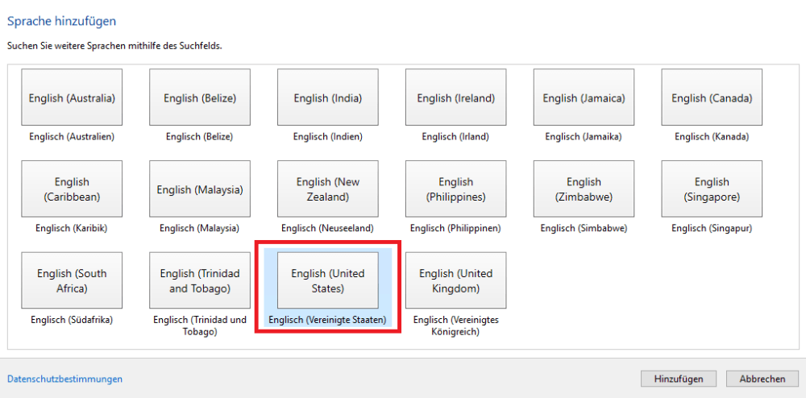Choose English (Trinidad and Tobago) tile
The width and height of the screenshot is (806, 398).
(200, 280)
